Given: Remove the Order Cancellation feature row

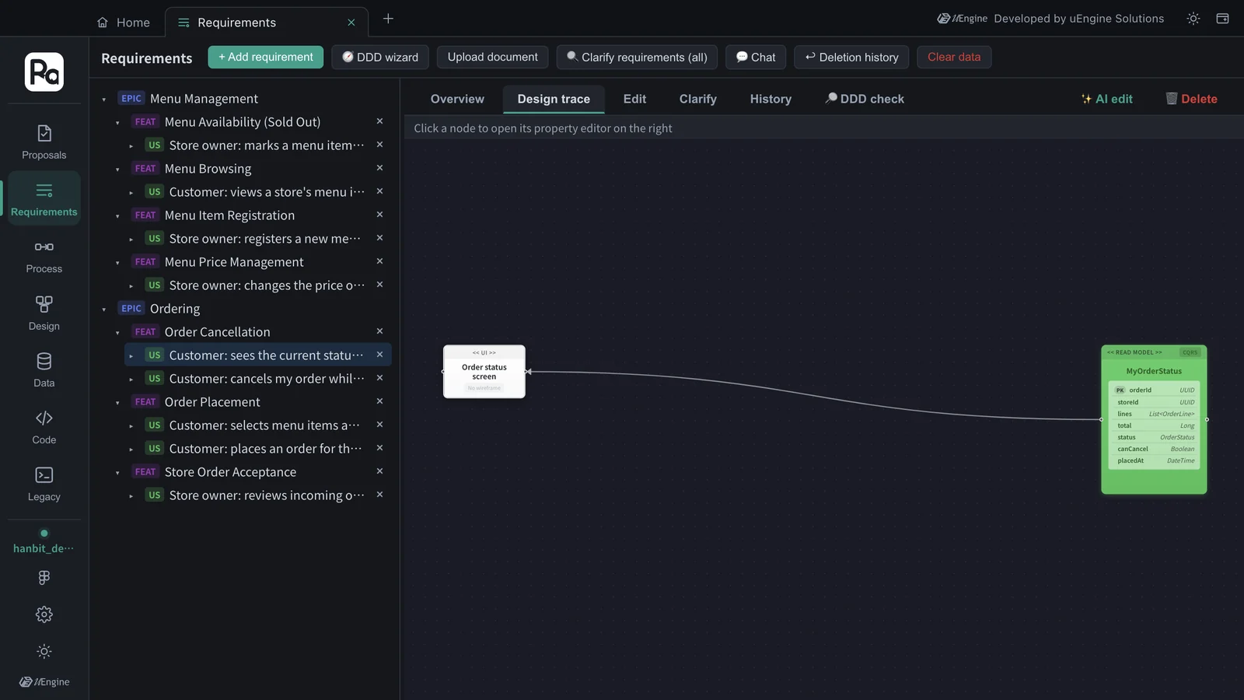Looking at the screenshot, I should [379, 331].
